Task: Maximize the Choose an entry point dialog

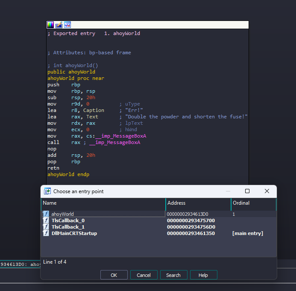Action: 247,191
